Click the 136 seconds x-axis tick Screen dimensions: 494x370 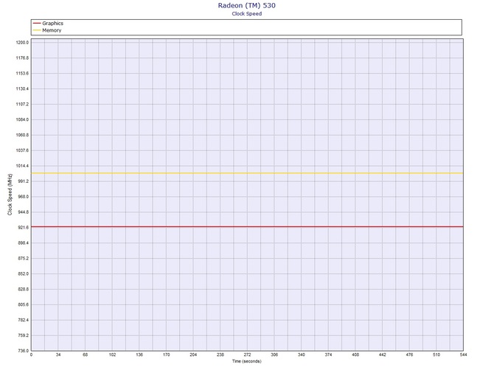click(x=139, y=355)
